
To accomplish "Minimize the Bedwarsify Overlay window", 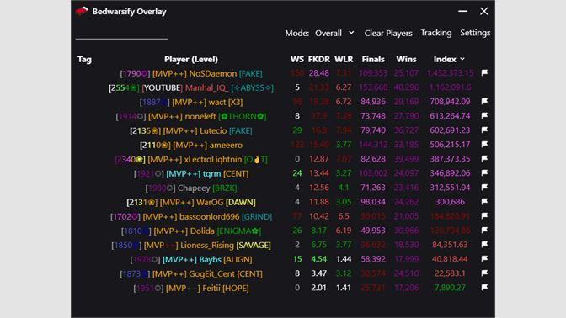I will (462, 11).
